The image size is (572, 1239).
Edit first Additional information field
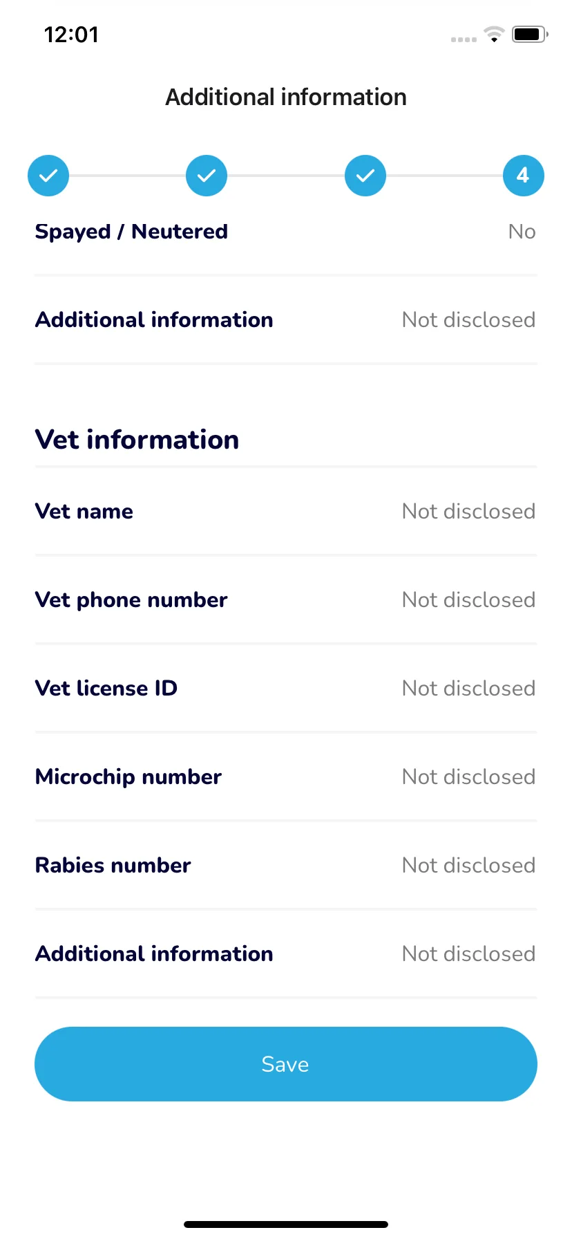(x=286, y=320)
